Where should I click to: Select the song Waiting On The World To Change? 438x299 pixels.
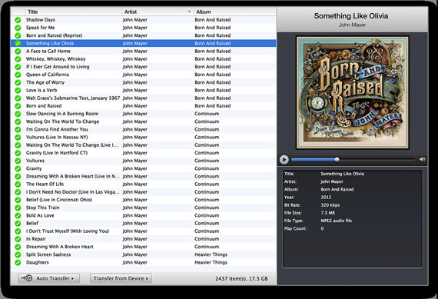[62, 121]
